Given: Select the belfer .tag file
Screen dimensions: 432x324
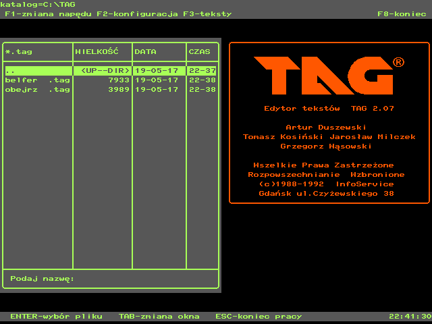Looking at the screenshot, I should (x=37, y=80).
